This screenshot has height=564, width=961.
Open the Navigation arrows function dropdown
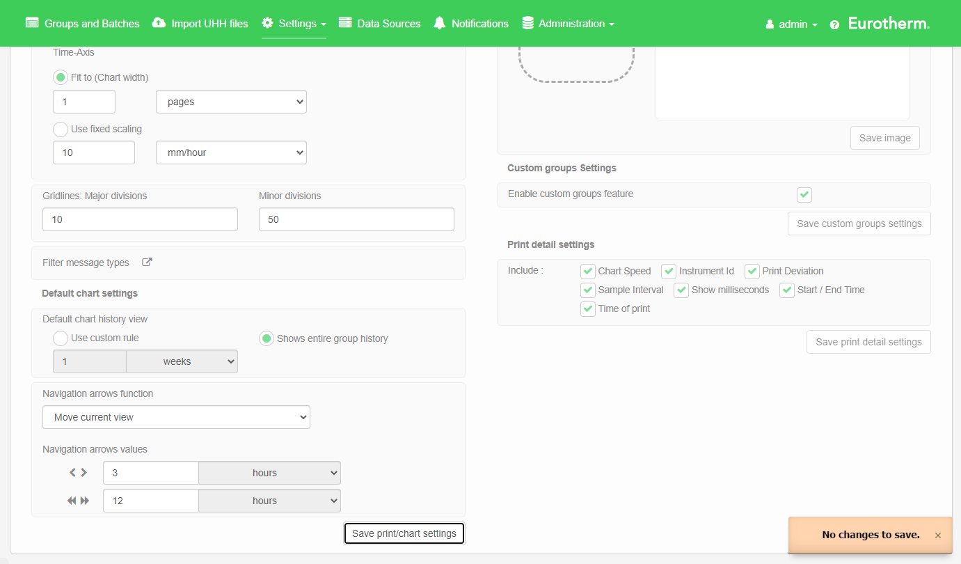click(x=176, y=417)
